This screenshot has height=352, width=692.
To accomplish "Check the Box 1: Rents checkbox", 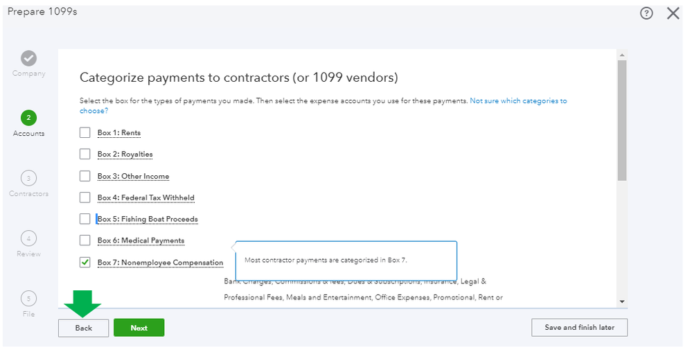I will tap(85, 133).
